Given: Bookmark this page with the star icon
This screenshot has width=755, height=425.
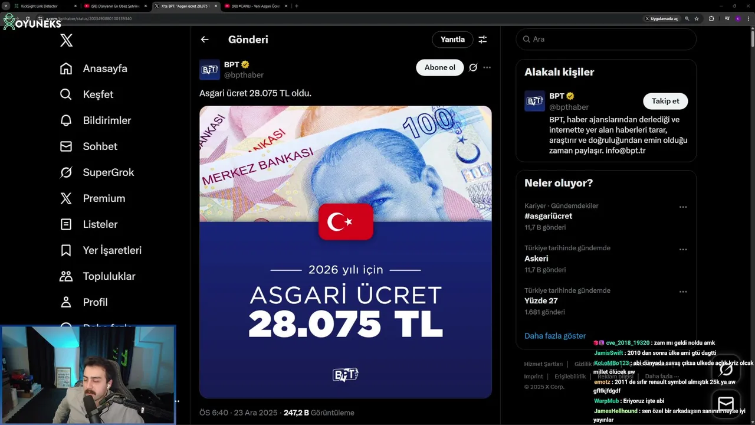Looking at the screenshot, I should click(x=697, y=19).
